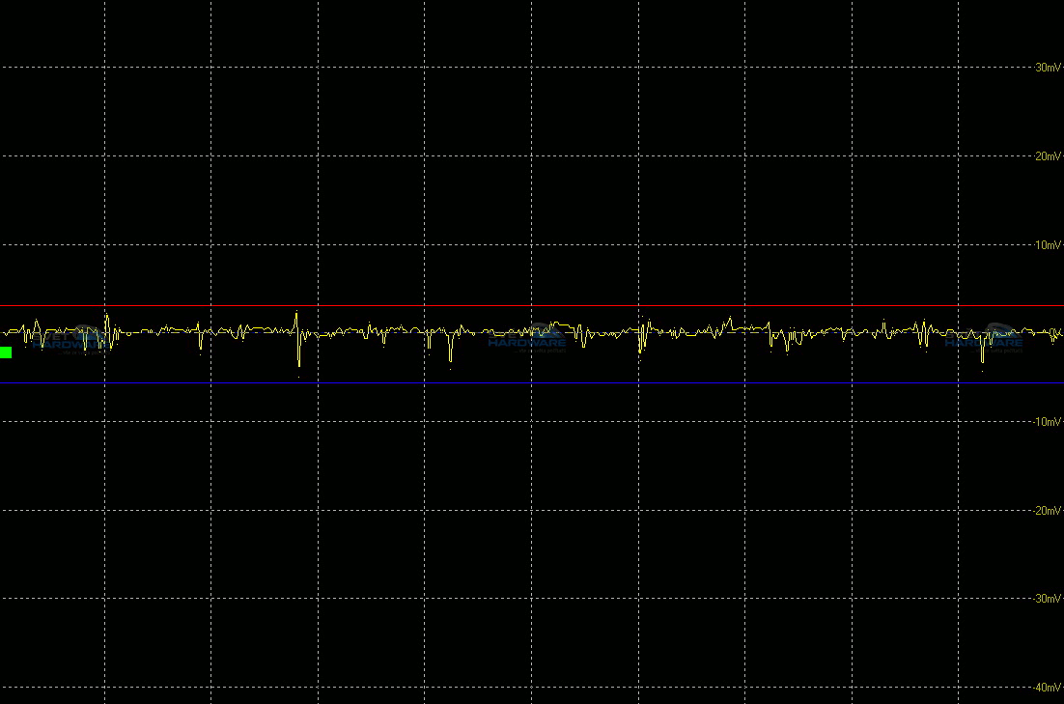1064x704 pixels.
Task: Click the -10mV axis label
Action: (x=1047, y=422)
